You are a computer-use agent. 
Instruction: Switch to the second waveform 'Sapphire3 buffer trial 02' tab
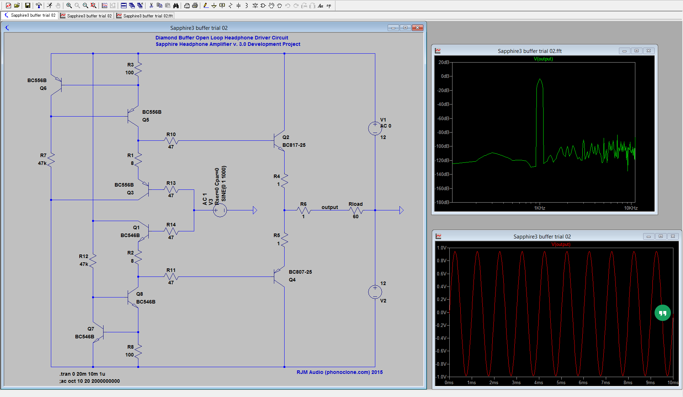[x=86, y=16]
